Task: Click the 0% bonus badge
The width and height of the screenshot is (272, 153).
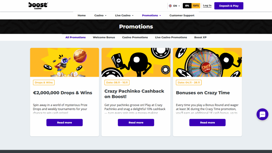Action: pyautogui.click(x=187, y=6)
